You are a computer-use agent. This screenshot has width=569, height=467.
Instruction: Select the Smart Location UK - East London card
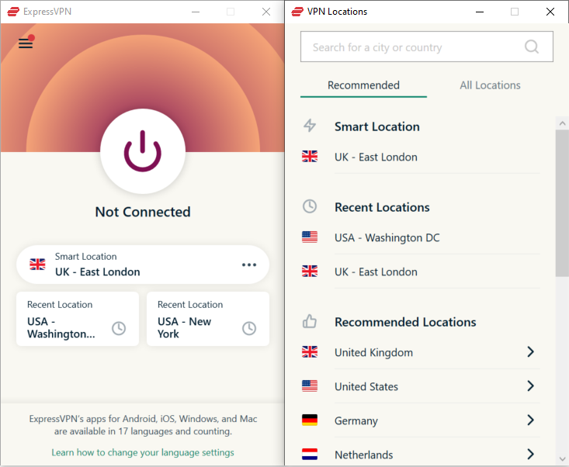pyautogui.click(x=143, y=265)
